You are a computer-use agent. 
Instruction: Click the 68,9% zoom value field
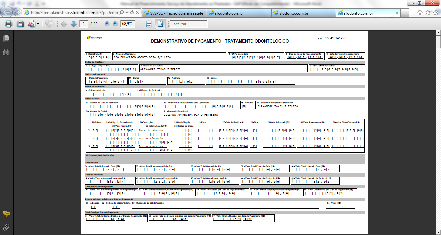[127, 24]
